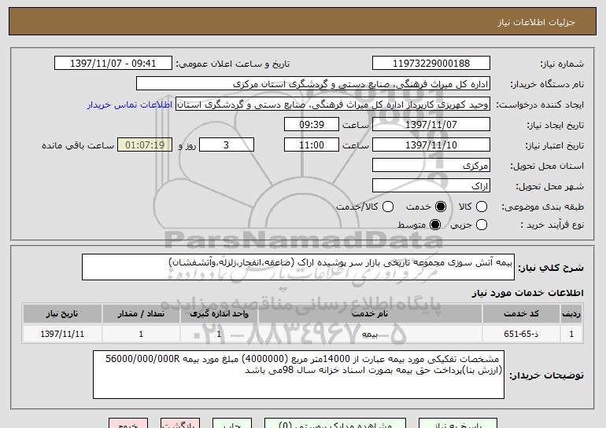This screenshot has width=606, height=428.
Task: Click the چاپ print button
Action: (232, 423)
